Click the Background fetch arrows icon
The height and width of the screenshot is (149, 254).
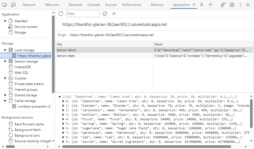(x=11, y=130)
